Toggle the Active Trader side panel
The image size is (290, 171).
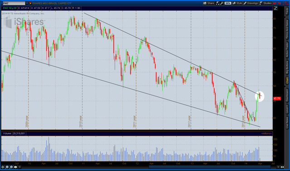pyautogui.click(x=287, y=49)
